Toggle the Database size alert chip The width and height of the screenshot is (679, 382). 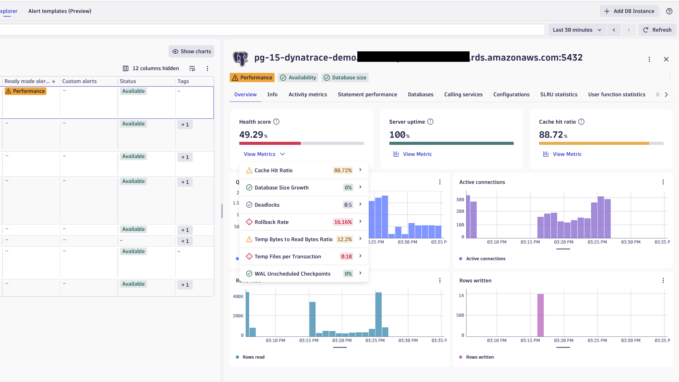coord(345,78)
